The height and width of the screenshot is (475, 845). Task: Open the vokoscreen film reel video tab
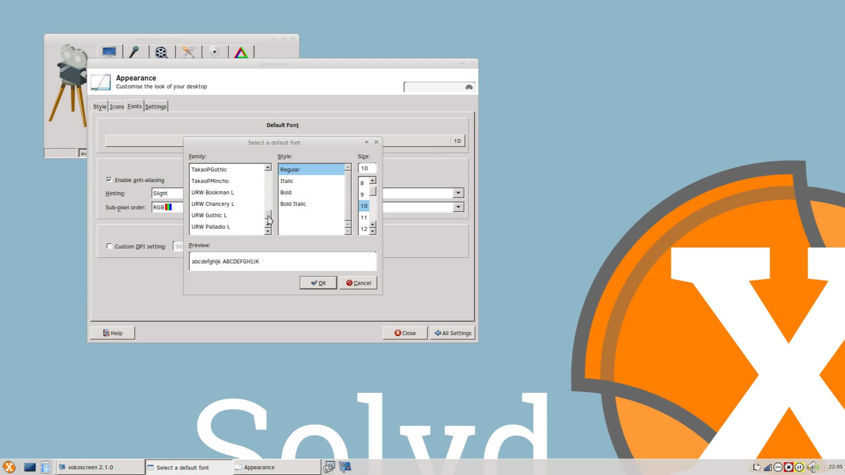pos(161,52)
